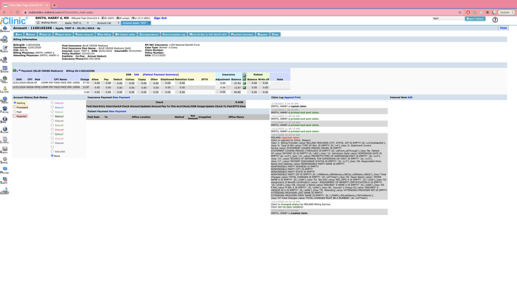Click the Save toolbar button
The height and width of the screenshot is (291, 517).
(18, 34)
